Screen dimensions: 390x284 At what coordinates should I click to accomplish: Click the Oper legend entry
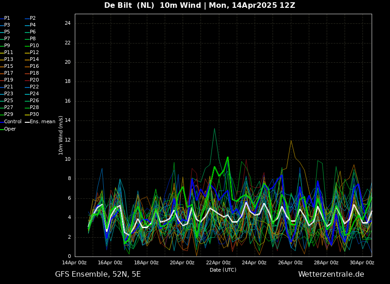[10, 129]
